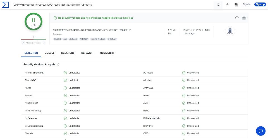Screen dimensions: 268x140
Task: Click the hash search input field
Action: point(113,5)
